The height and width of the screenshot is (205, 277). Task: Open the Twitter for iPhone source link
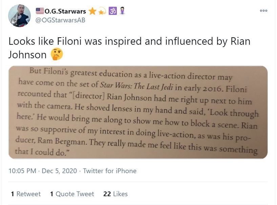pyautogui.click(x=110, y=171)
